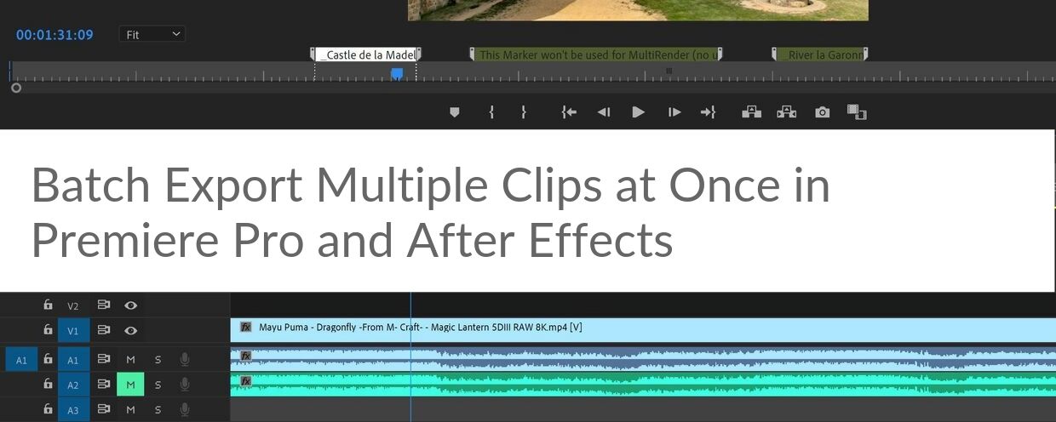
Task: Click the Mark In brace icon
Action: pos(491,112)
